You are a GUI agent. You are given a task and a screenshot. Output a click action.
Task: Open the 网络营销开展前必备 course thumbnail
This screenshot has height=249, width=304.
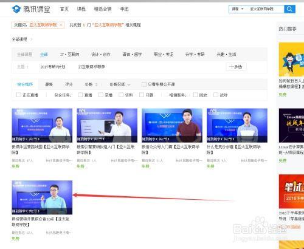[x=42, y=197]
